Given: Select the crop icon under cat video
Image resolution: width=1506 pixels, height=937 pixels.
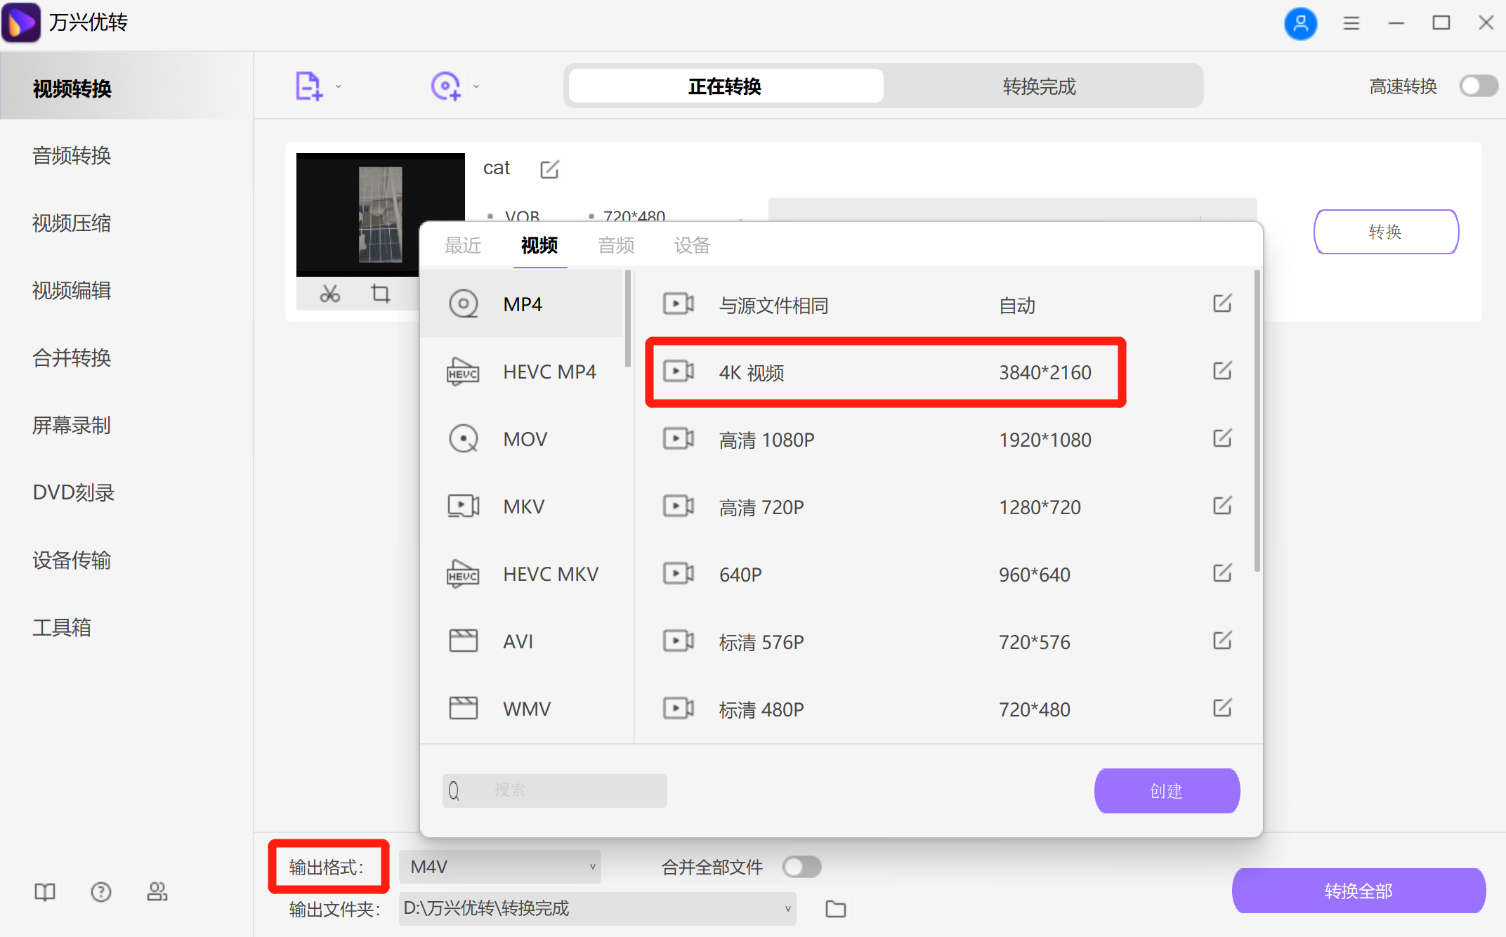Looking at the screenshot, I should point(380,294).
